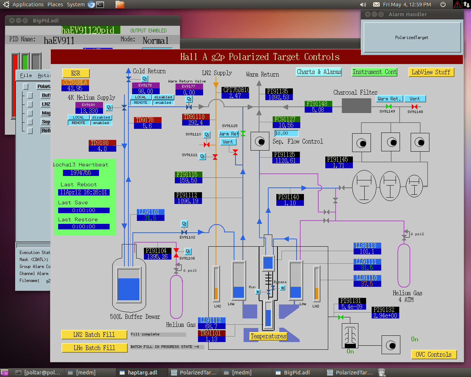Viewport: 471px width, 377px height.
Task: Click the green SV91149 valve symbol
Action: pyautogui.click(x=389, y=106)
